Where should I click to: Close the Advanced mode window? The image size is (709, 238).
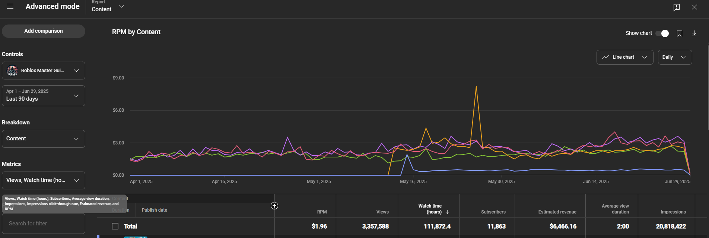[694, 7]
